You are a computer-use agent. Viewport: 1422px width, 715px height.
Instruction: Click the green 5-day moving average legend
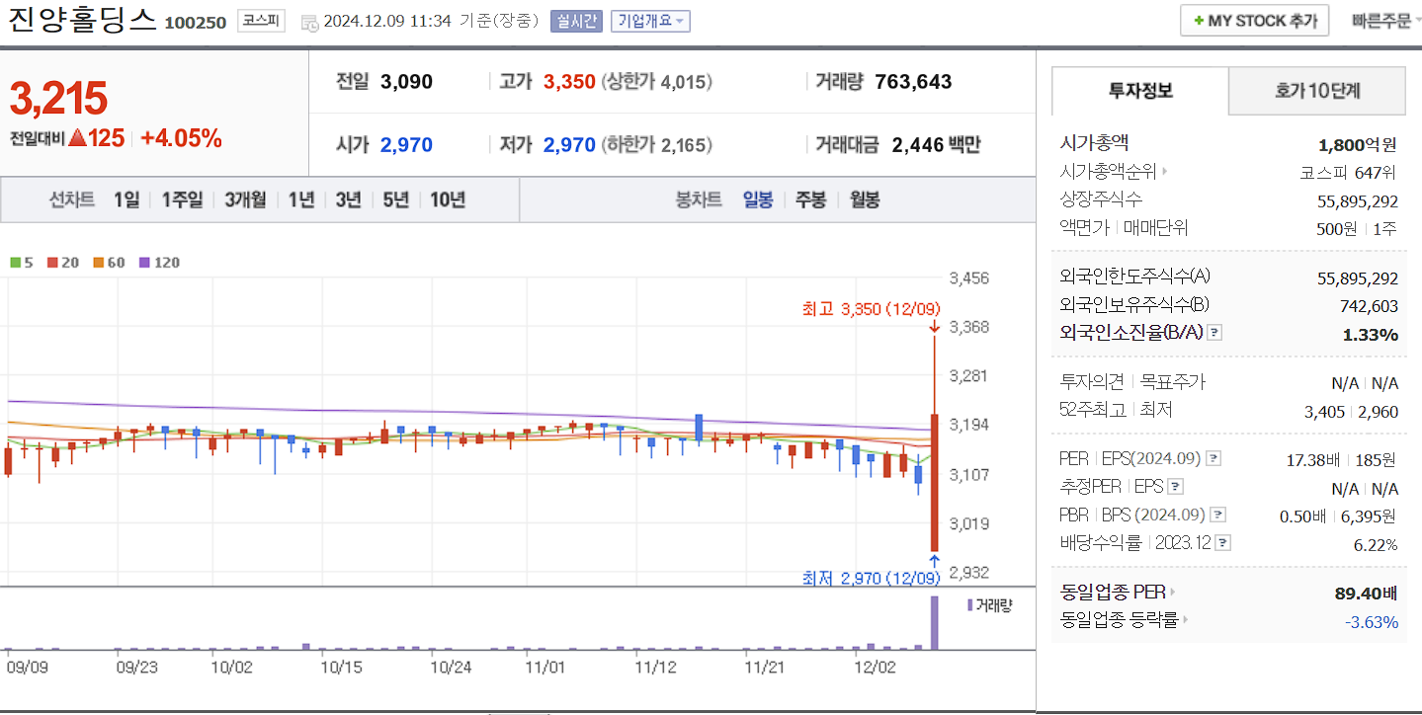(21, 263)
